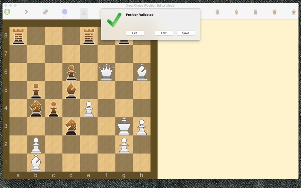Screen dimensions: 301x188
Task: Select the eraser tool
Action: pyautogui.click(x=46, y=12)
